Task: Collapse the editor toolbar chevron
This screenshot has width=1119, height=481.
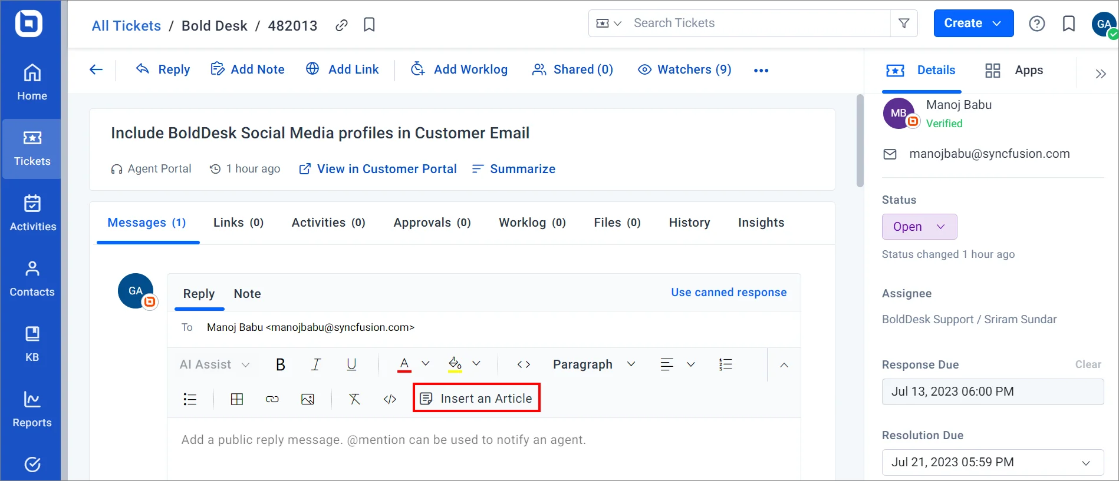Action: click(784, 365)
